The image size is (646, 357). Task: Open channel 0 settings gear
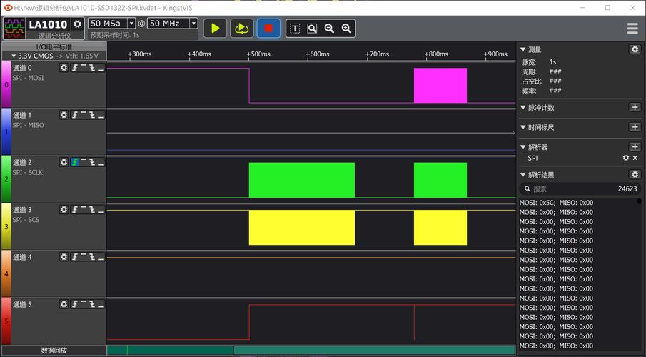coord(64,68)
